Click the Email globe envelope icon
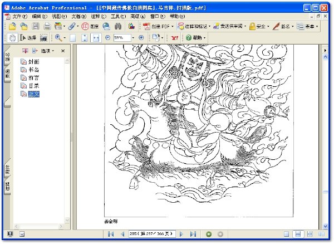334x244 pixels. click(106, 26)
